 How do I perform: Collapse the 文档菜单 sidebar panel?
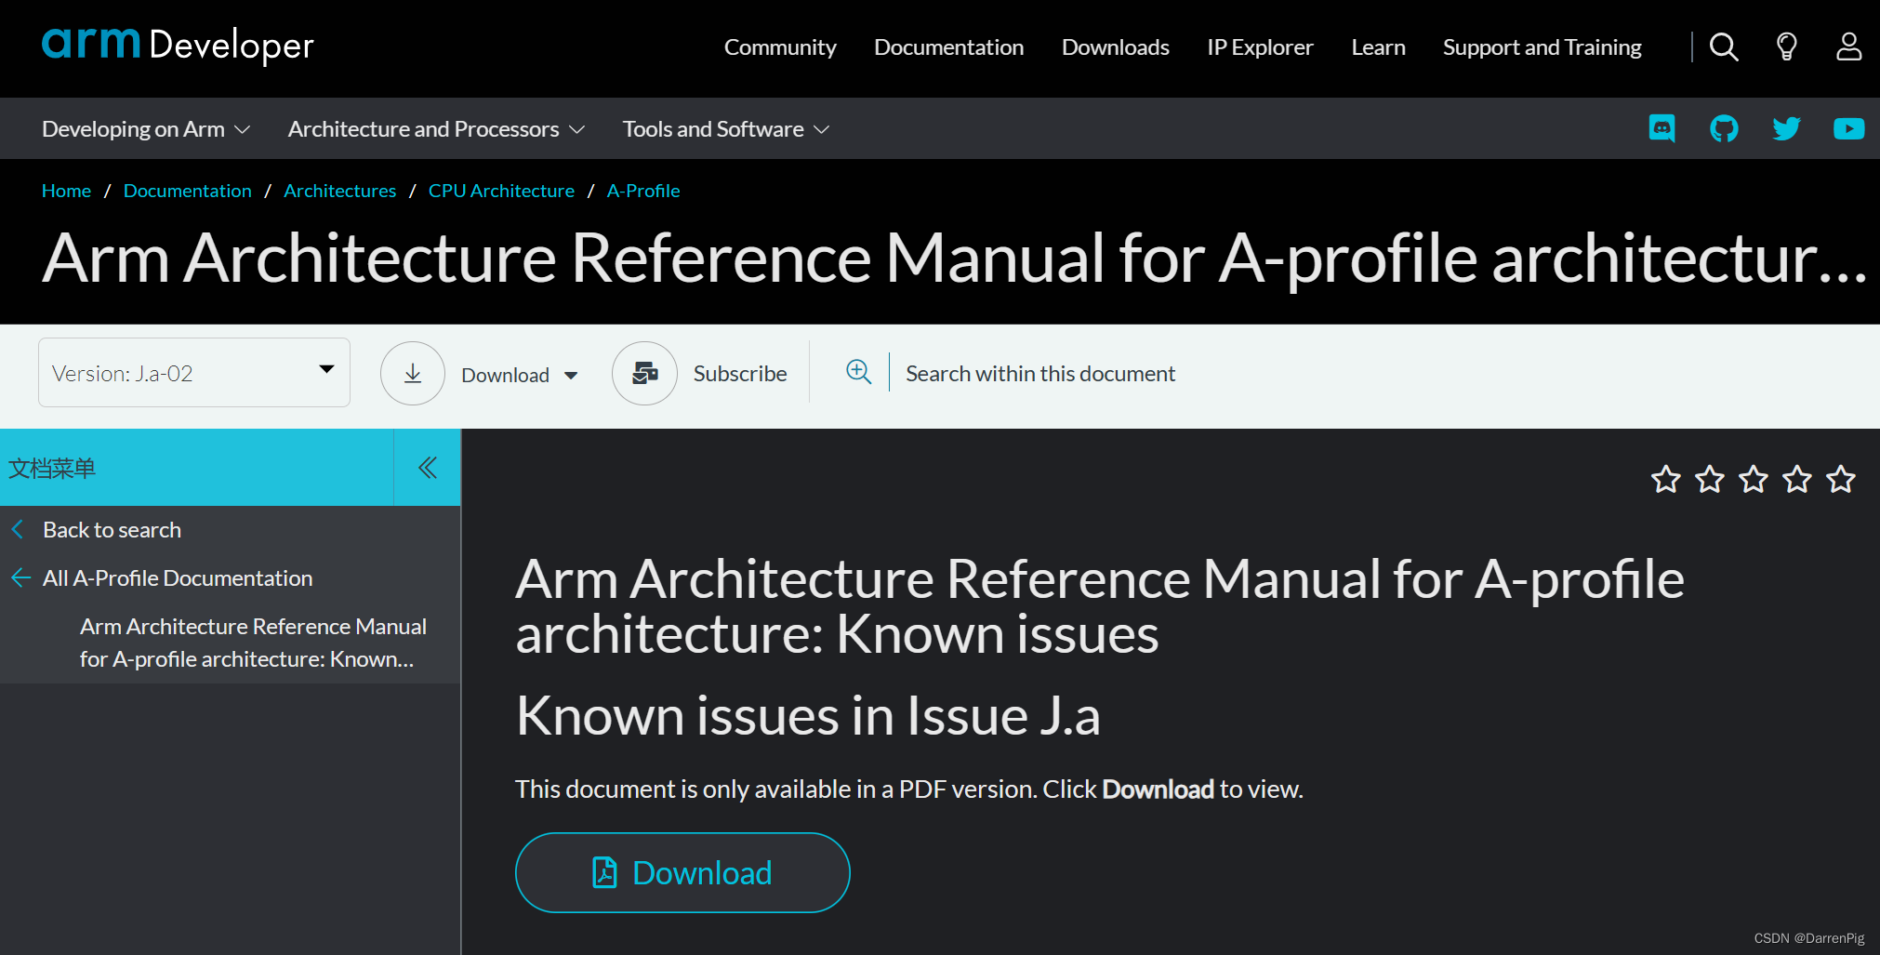click(427, 468)
